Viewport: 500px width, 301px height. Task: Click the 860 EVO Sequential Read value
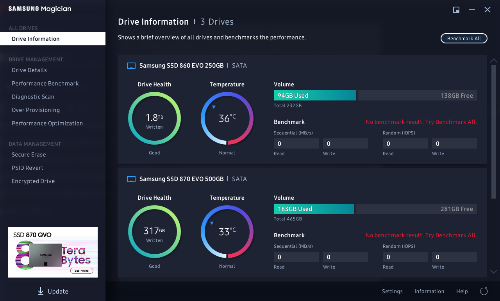click(296, 143)
